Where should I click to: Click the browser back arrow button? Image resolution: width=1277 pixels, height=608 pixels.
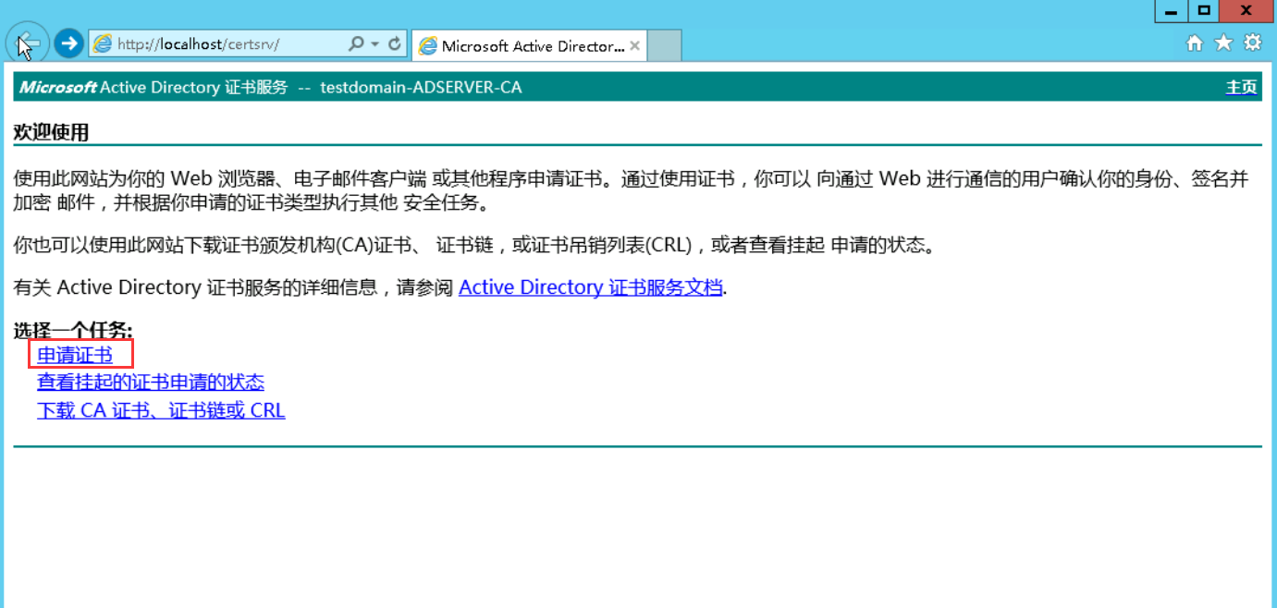pyautogui.click(x=28, y=43)
